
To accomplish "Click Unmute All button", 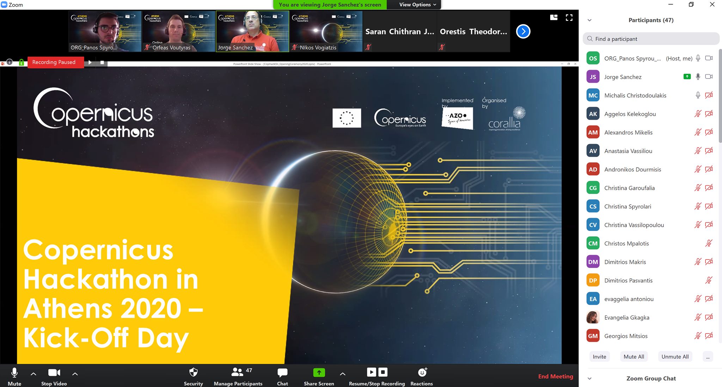I will coord(675,357).
